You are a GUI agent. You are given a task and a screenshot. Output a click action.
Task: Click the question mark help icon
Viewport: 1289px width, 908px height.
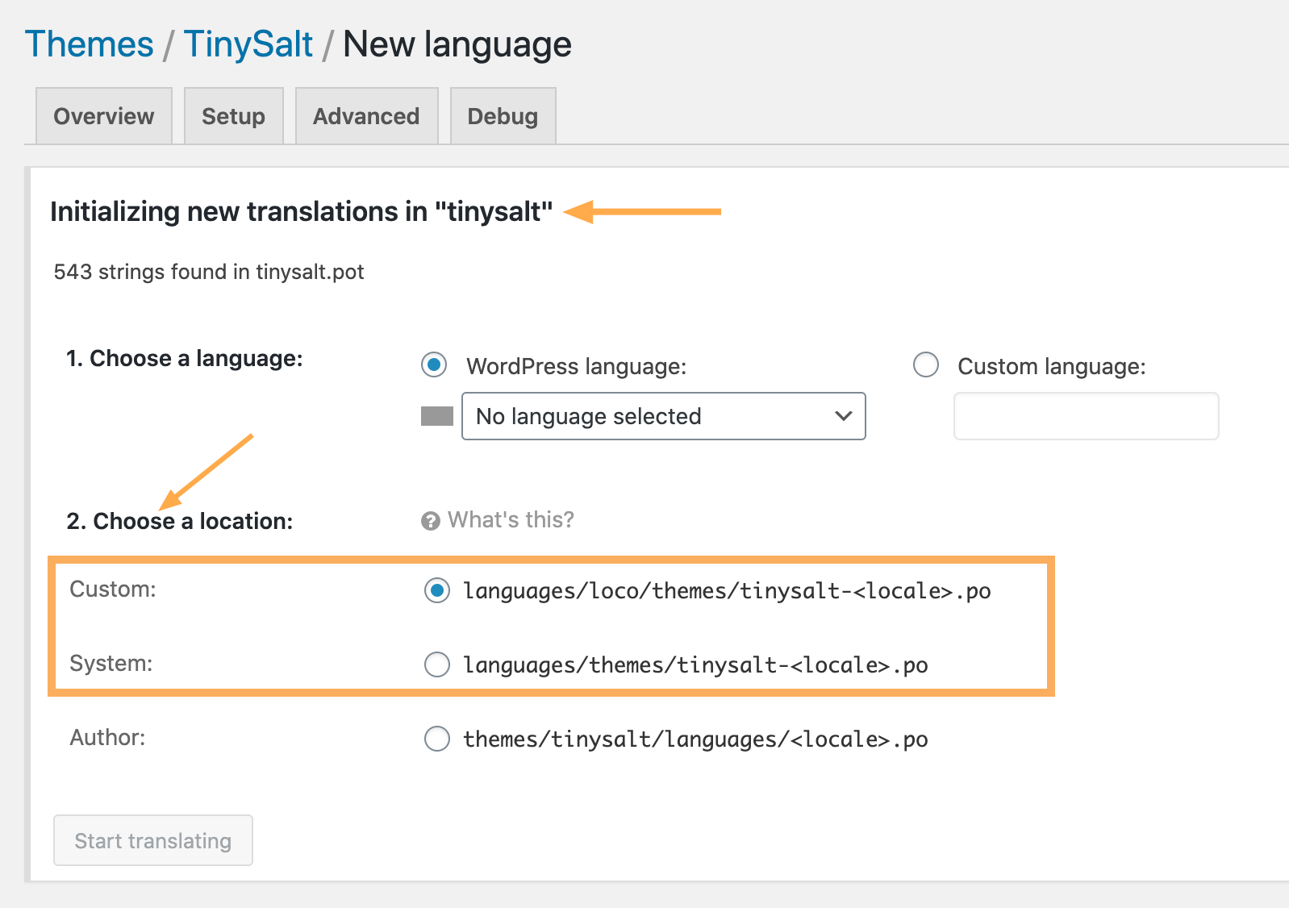pos(431,521)
